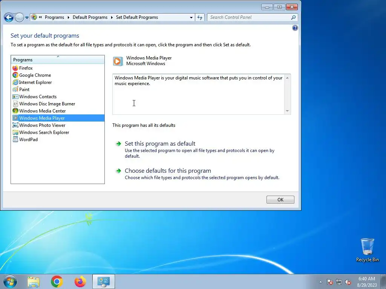Screen dimensions: 386x289
Task: Click the Programs column header to sort
Action: point(58,60)
